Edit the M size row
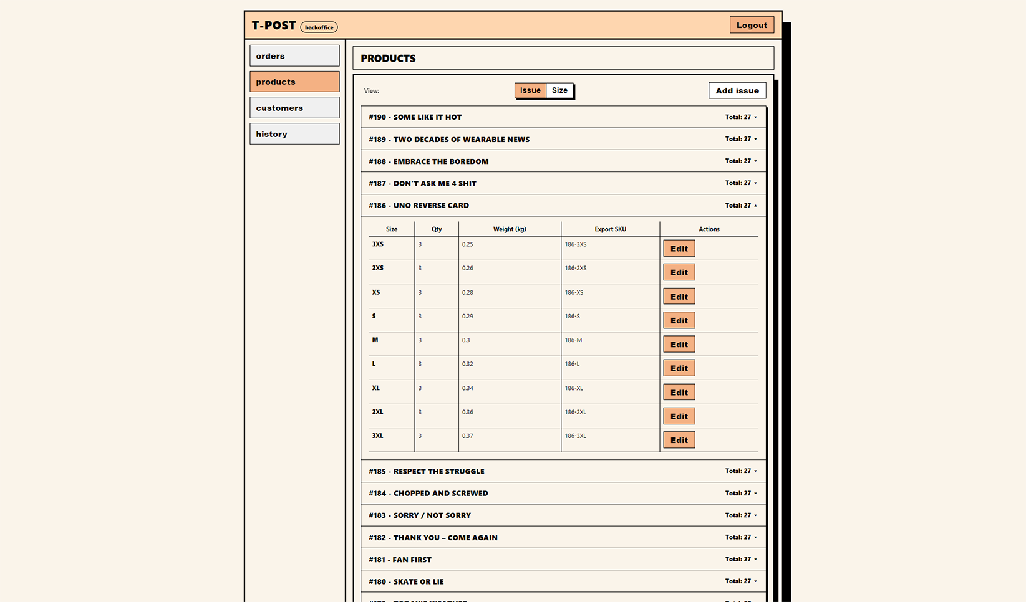The image size is (1026, 602). click(x=679, y=344)
